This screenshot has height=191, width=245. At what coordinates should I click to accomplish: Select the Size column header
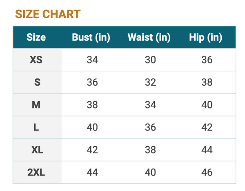36,38
